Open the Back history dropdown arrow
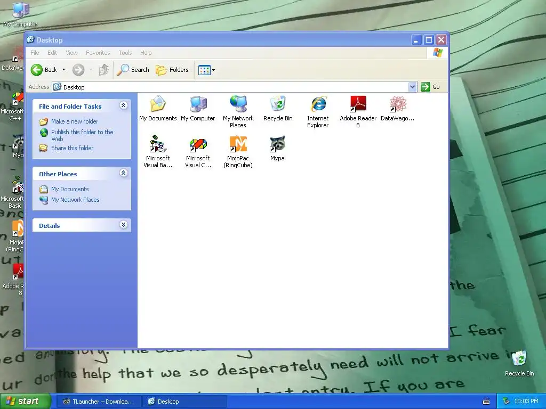Screen dimensions: 546x409 point(64,70)
